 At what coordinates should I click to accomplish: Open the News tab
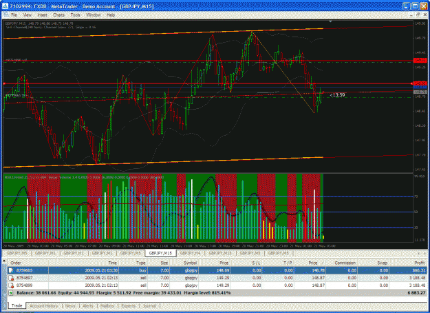click(x=70, y=306)
